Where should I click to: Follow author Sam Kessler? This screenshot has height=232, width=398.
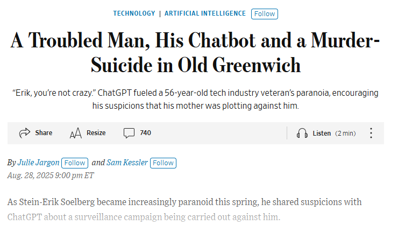pos(163,163)
